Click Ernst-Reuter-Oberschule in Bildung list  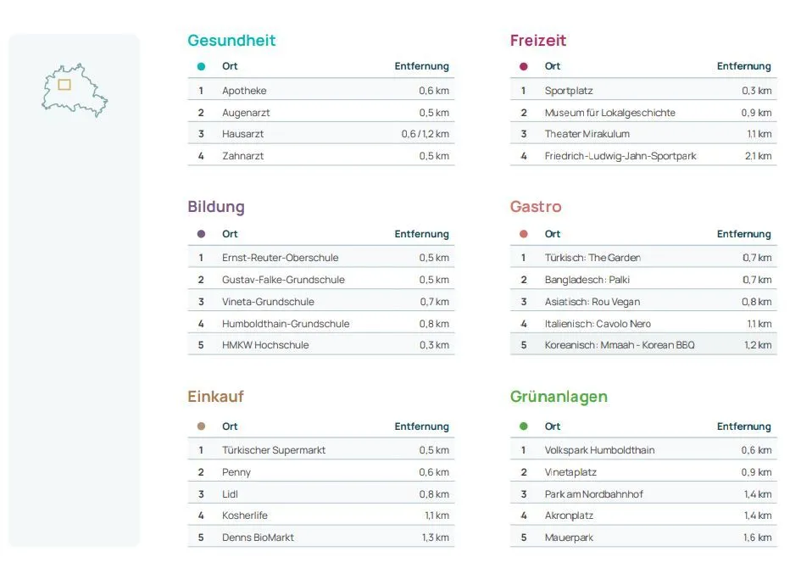click(x=280, y=258)
